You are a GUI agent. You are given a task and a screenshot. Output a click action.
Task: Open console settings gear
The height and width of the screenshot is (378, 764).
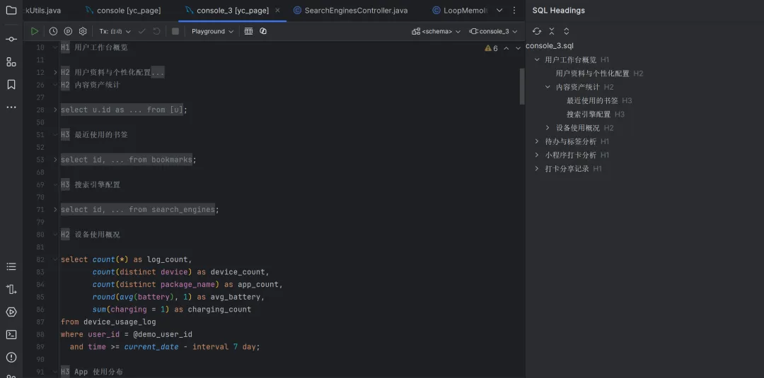(83, 31)
